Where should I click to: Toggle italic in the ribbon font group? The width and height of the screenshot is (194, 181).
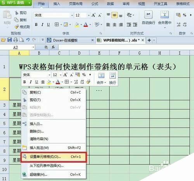pos(42,24)
